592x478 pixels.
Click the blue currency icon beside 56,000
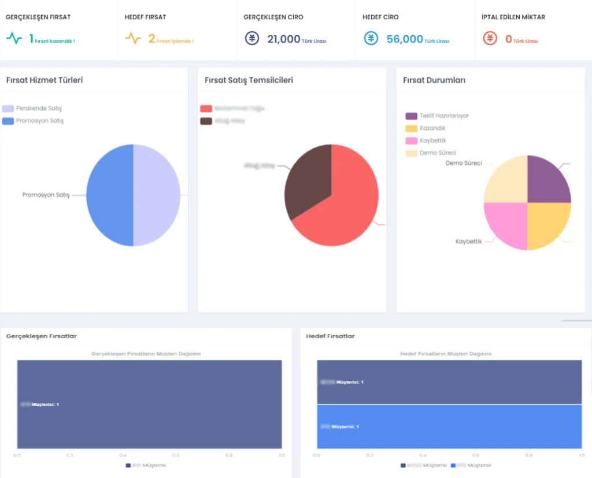point(371,39)
